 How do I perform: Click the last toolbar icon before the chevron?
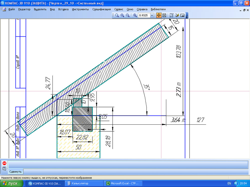pos(182,15)
